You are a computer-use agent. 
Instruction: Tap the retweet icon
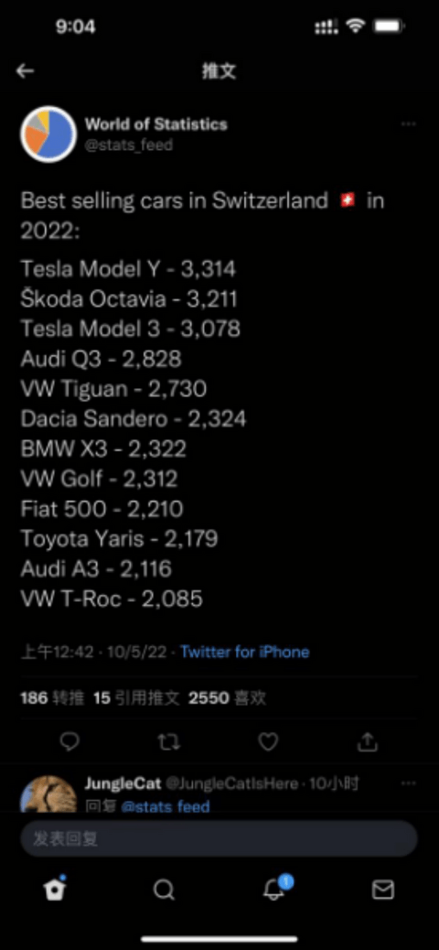point(169,741)
